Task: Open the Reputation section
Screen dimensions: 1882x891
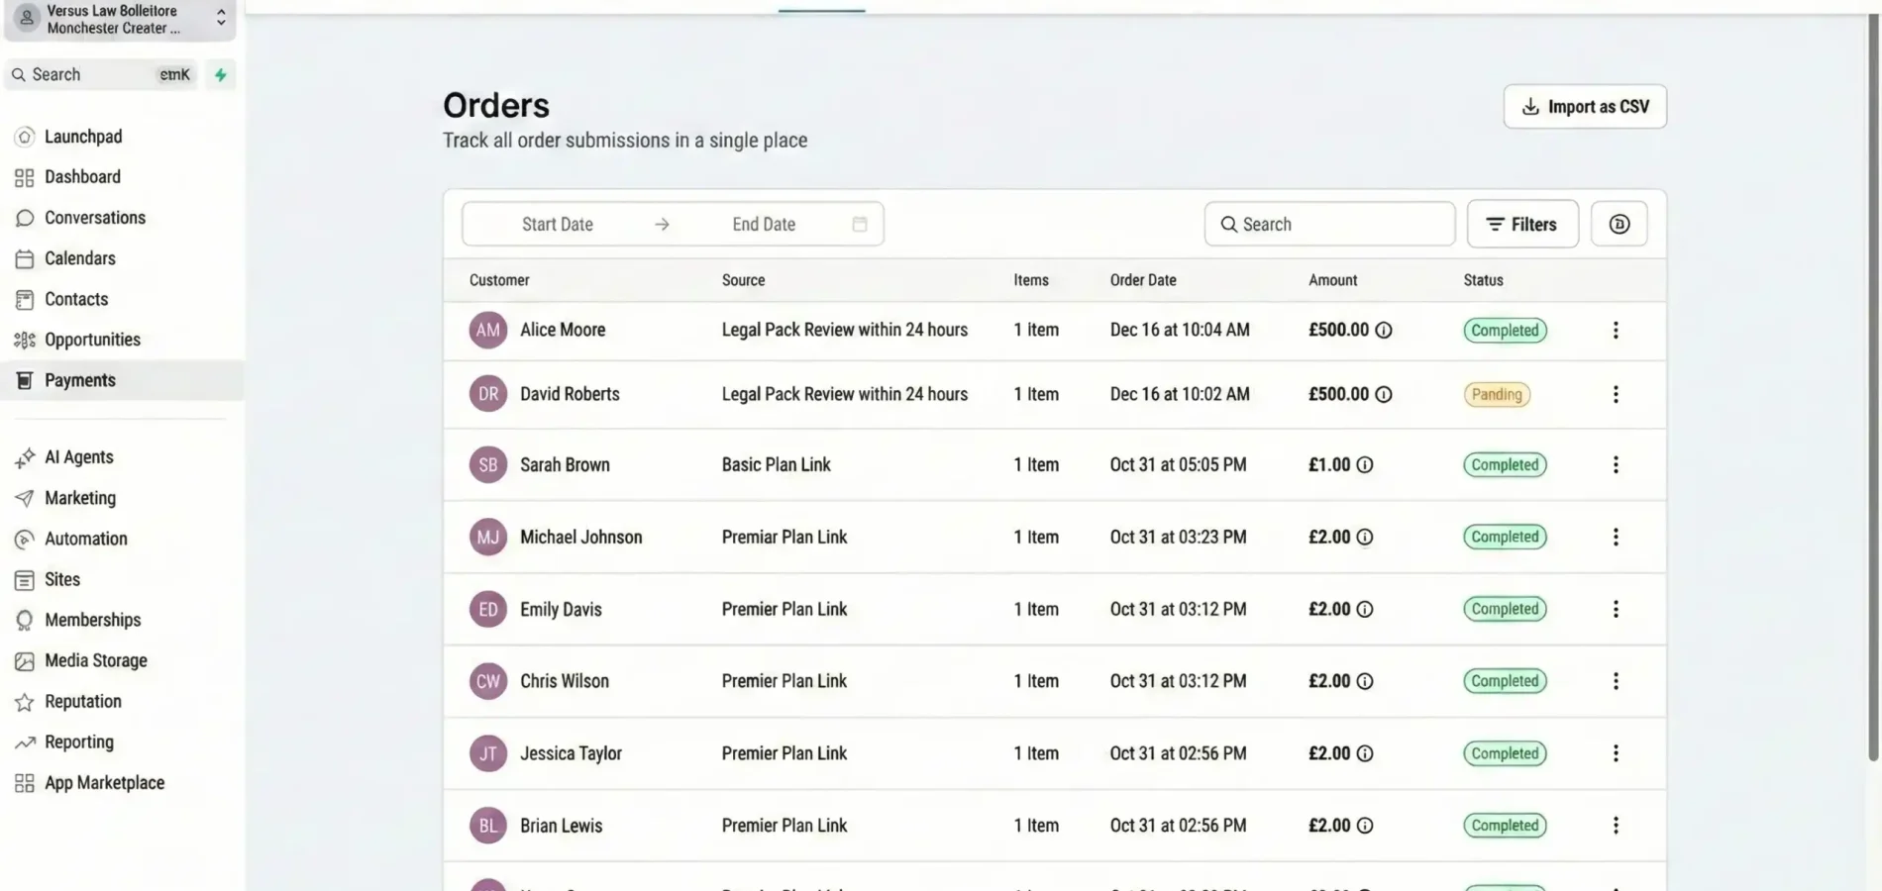Action: 82,701
